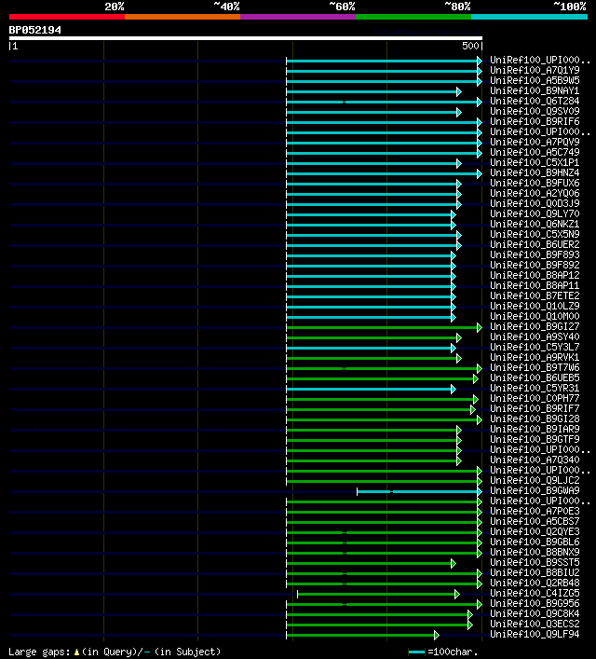Select the UniRef100_A7PQV9 label

535,142
